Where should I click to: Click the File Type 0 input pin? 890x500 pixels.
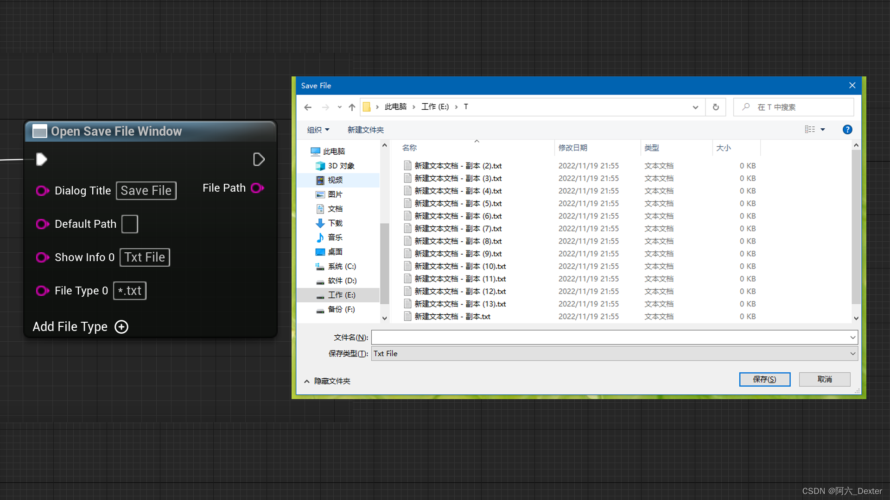(x=42, y=291)
